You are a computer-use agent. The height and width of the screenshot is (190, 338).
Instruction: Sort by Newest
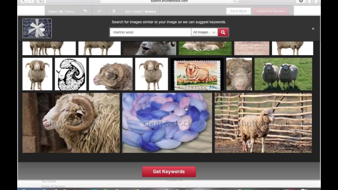click(x=150, y=12)
